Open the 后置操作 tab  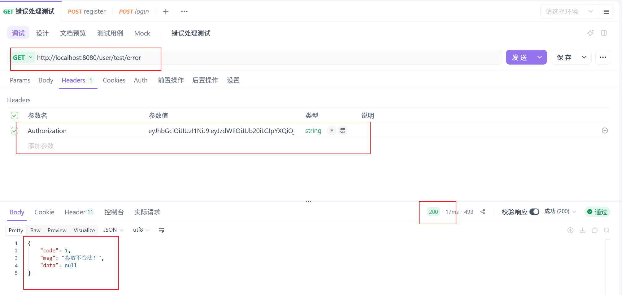[205, 80]
